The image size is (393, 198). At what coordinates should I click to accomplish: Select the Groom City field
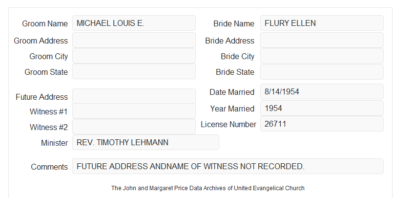134,56
